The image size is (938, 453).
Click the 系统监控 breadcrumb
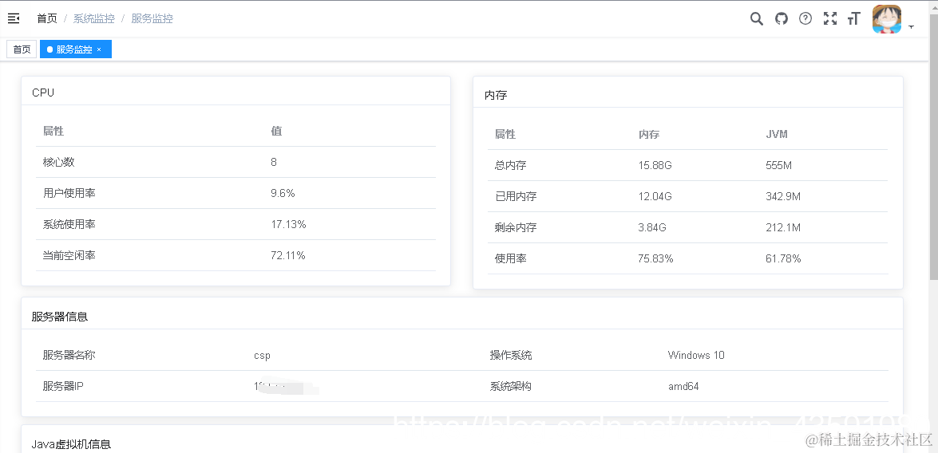pyautogui.click(x=94, y=18)
